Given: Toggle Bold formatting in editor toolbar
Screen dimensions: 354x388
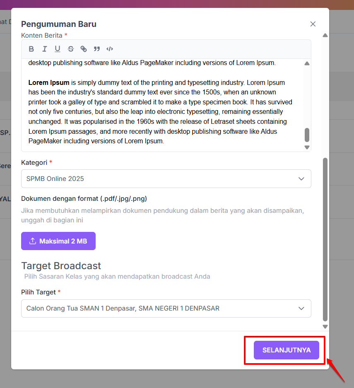Looking at the screenshot, I should [x=31, y=49].
